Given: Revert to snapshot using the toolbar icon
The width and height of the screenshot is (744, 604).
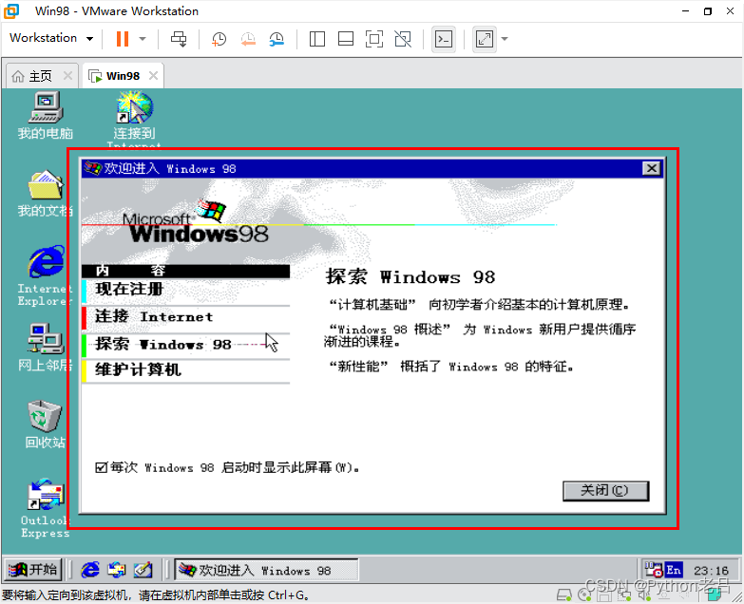Looking at the screenshot, I should [248, 39].
